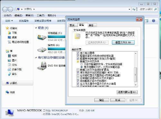161x119 pixels.
Task: Click the chevron after 计算机 in address bar
Action: click(34, 9)
